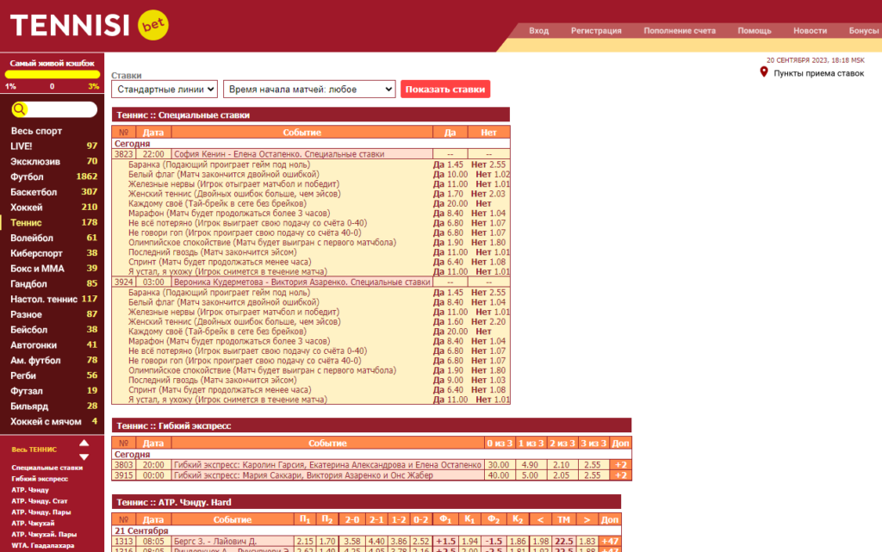This screenshot has width=882, height=552.
Task: Click Вероника Кудерметова - Виктория Азаренко event
Action: tap(301, 282)
